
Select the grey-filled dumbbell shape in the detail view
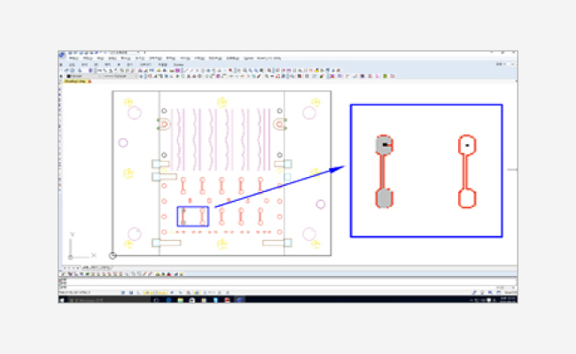(384, 172)
